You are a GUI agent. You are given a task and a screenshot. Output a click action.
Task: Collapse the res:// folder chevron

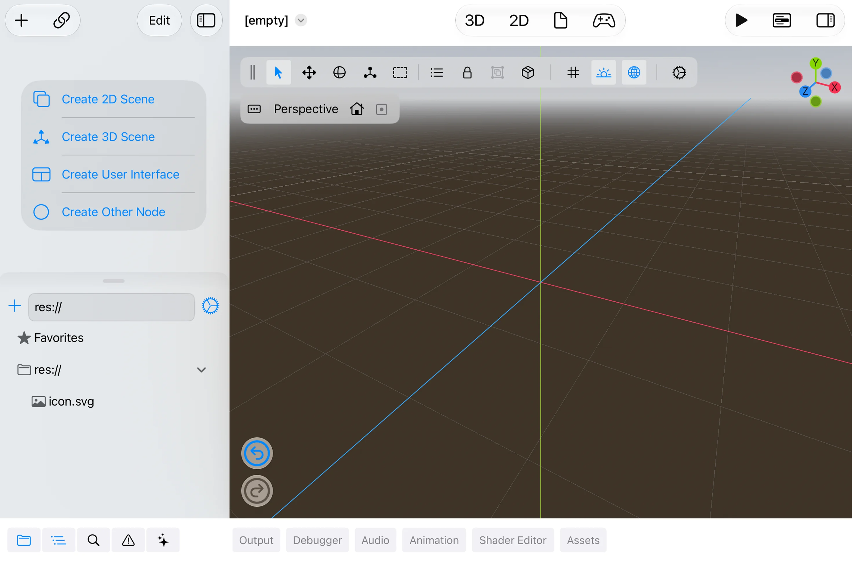201,370
